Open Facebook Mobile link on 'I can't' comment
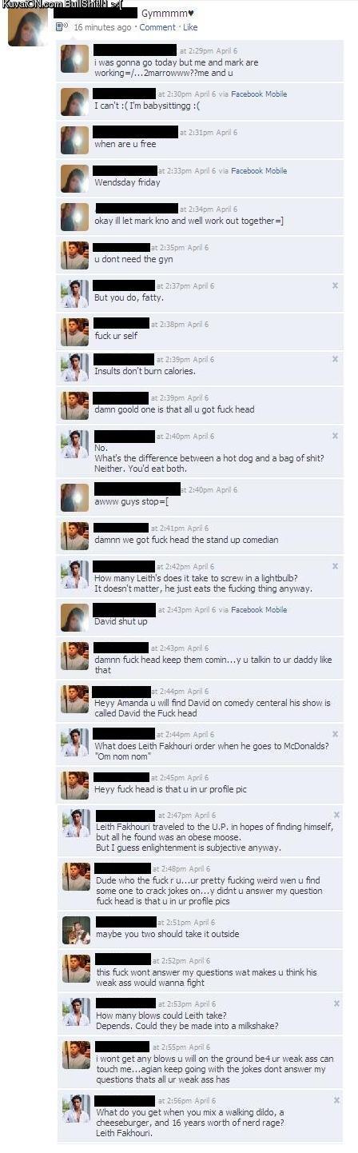This screenshot has width=358, height=1153. (259, 94)
